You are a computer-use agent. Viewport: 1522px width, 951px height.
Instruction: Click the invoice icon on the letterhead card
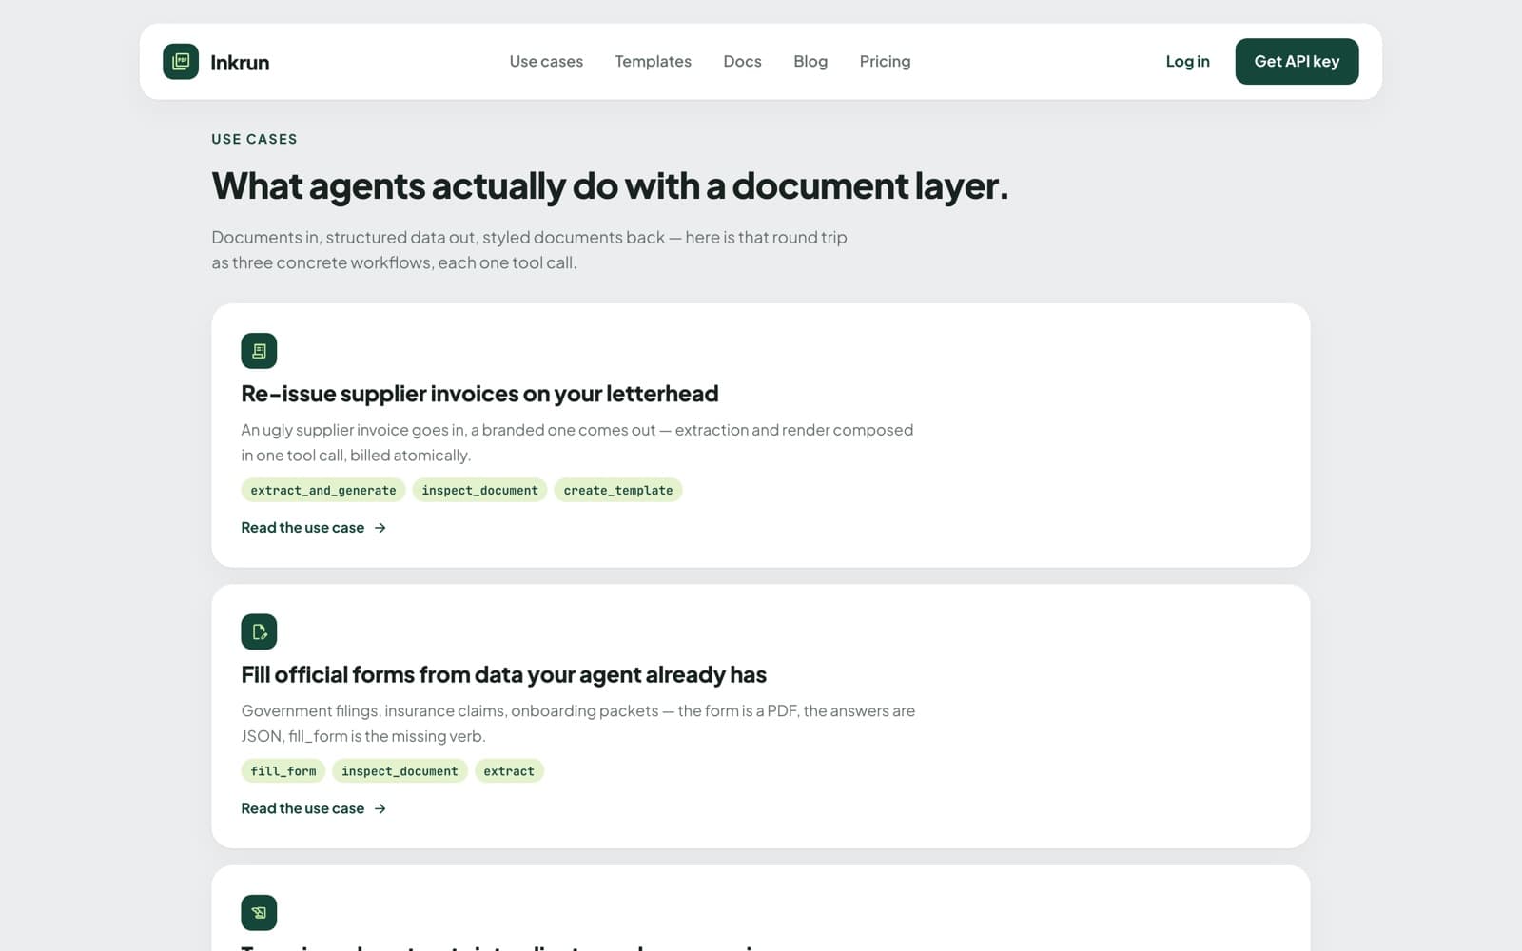(259, 351)
